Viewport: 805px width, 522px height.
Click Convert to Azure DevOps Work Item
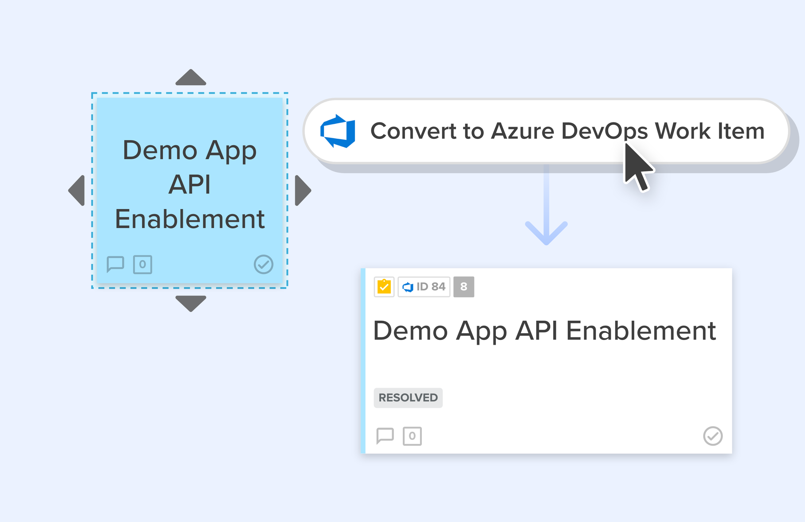546,131
